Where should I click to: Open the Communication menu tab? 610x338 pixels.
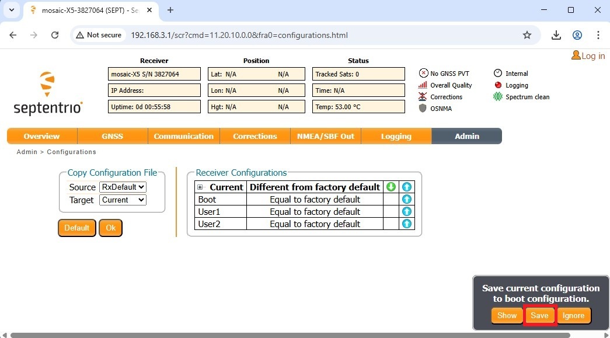pyautogui.click(x=183, y=136)
